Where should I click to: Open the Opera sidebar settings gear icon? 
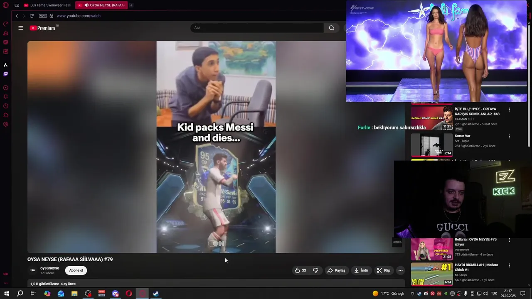[6, 124]
